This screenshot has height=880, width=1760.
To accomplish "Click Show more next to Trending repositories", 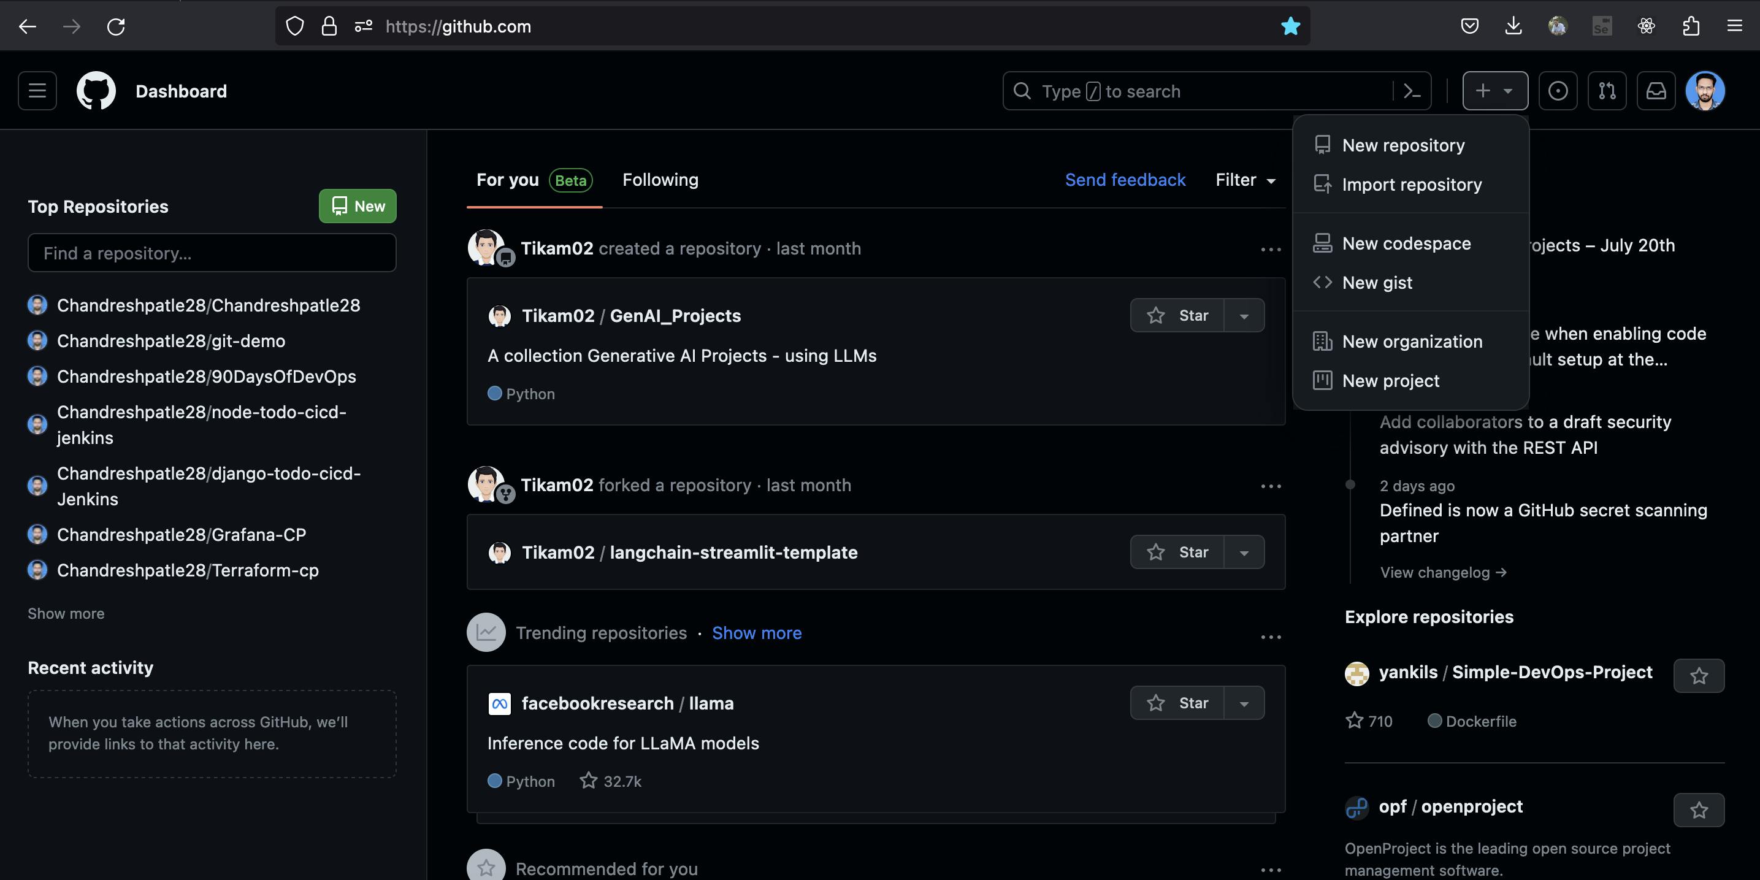I will (756, 633).
